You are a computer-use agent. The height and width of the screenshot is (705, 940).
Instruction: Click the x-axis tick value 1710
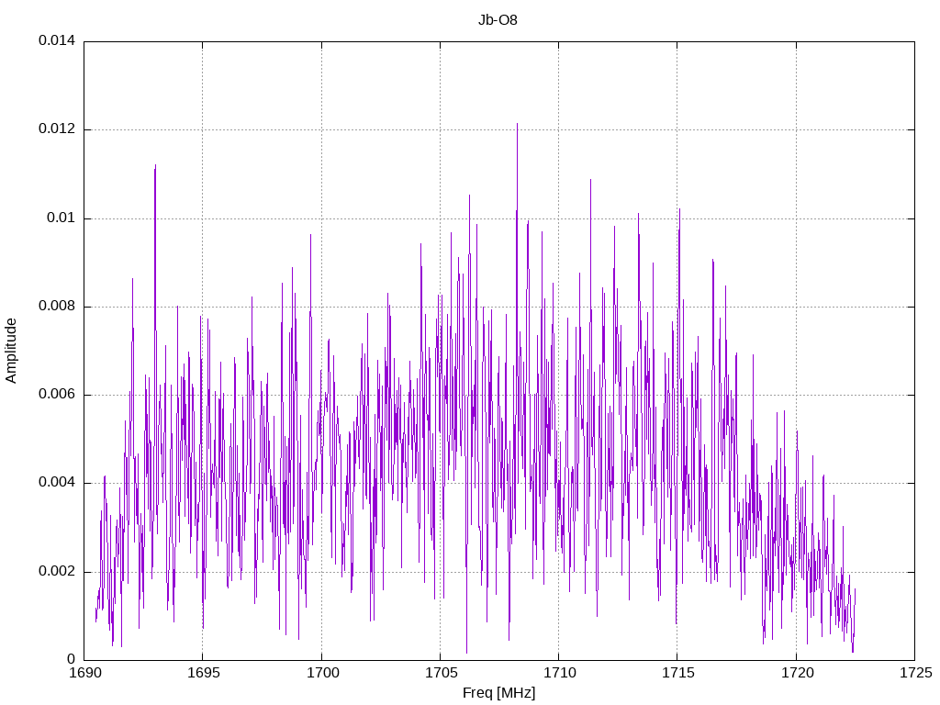point(560,673)
